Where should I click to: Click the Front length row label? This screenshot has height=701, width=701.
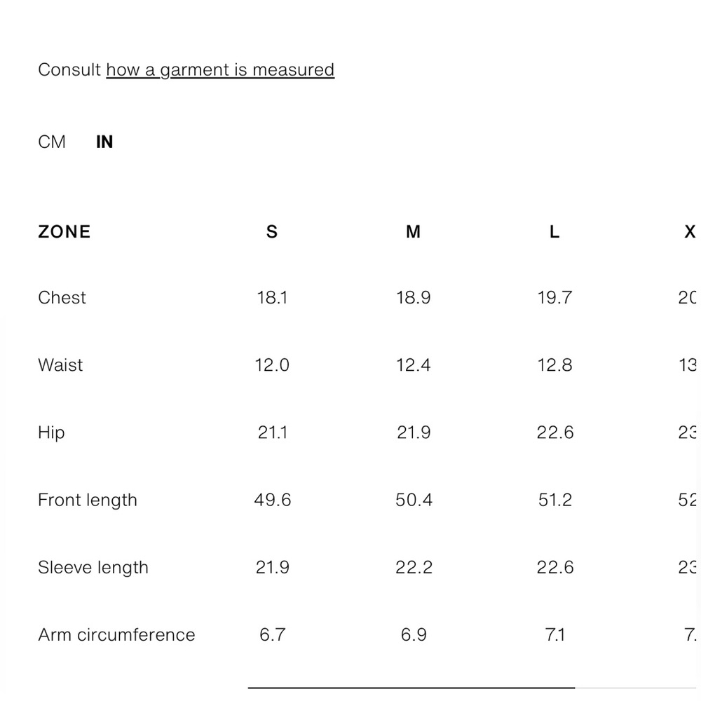(88, 501)
